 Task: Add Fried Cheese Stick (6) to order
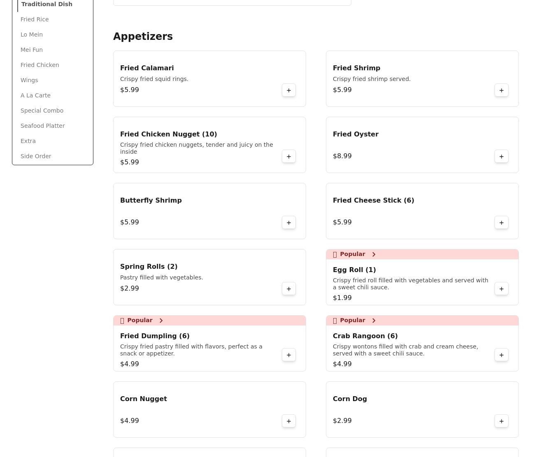501,223
